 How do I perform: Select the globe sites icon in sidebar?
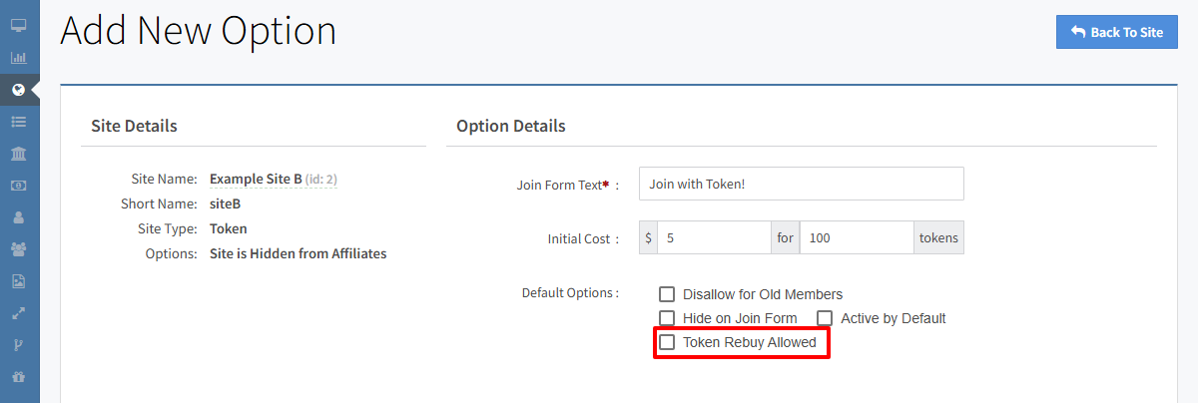[18, 89]
